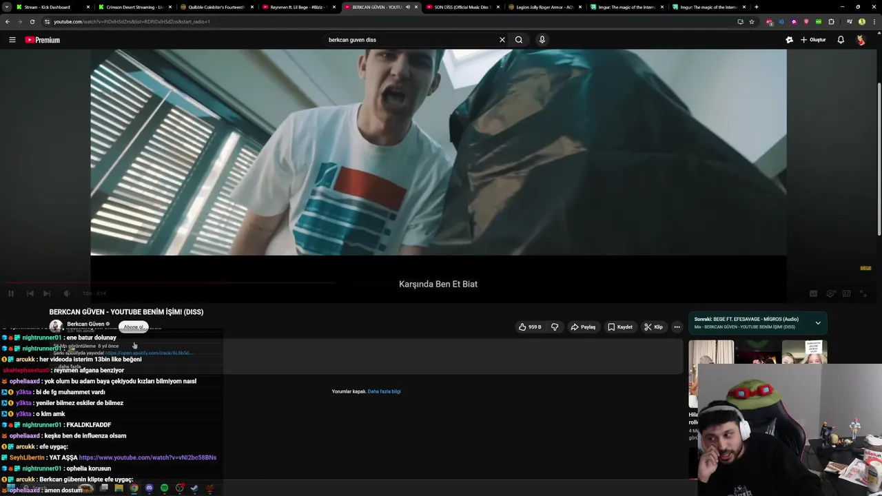Share video via Paylaş
Screen dimensions: 882x496
pyautogui.click(x=583, y=327)
